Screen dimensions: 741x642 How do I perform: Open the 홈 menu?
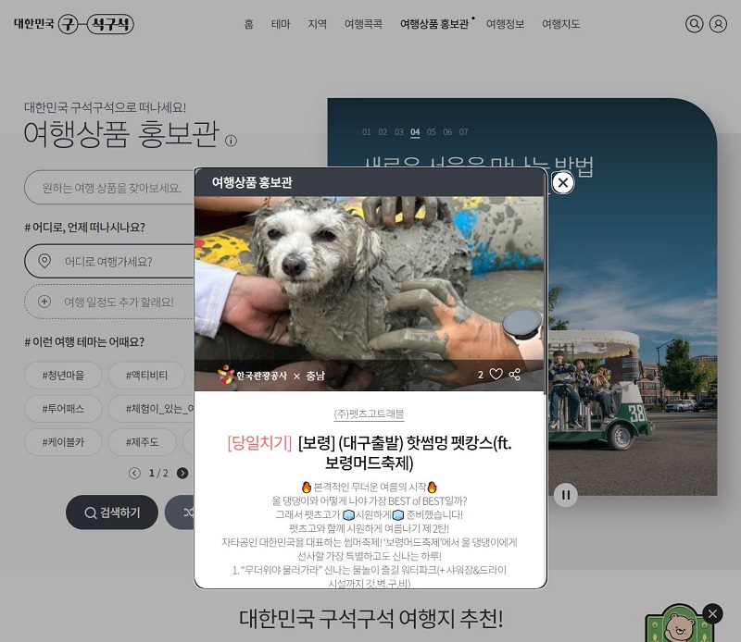point(248,24)
